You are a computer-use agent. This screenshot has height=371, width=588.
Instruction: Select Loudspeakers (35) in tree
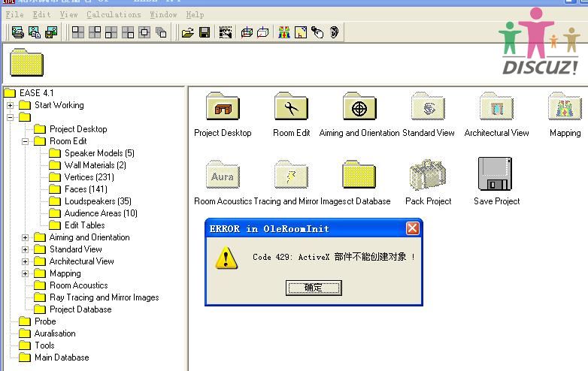pos(98,201)
